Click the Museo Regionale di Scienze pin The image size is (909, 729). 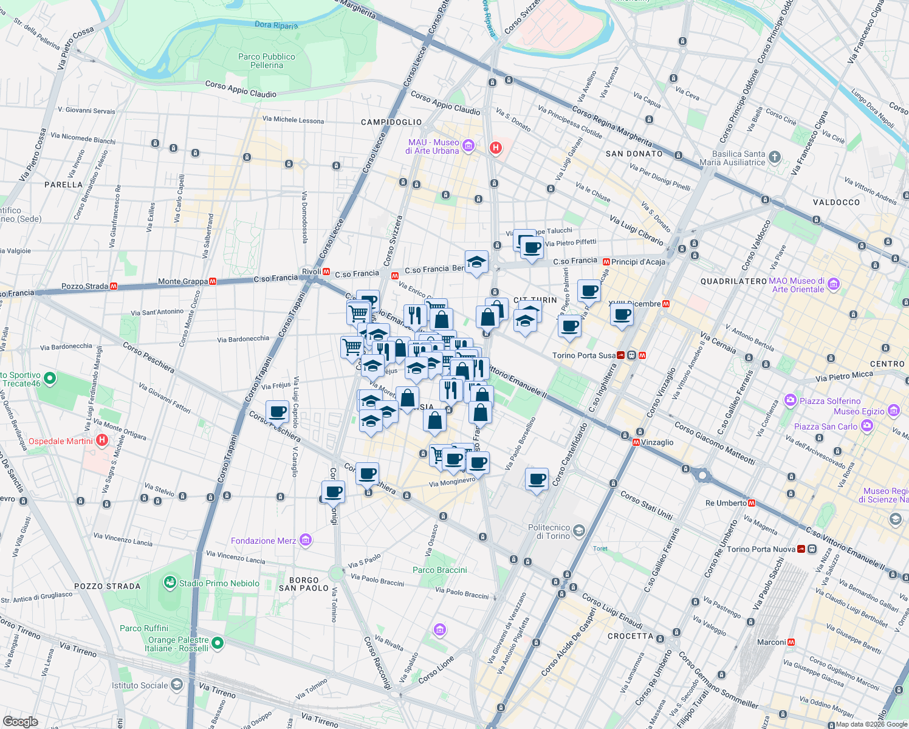[x=896, y=519]
